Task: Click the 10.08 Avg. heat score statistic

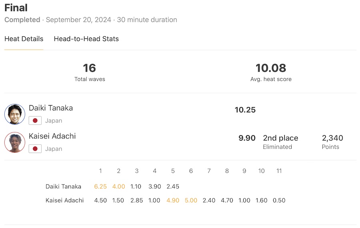Action: 271,72
